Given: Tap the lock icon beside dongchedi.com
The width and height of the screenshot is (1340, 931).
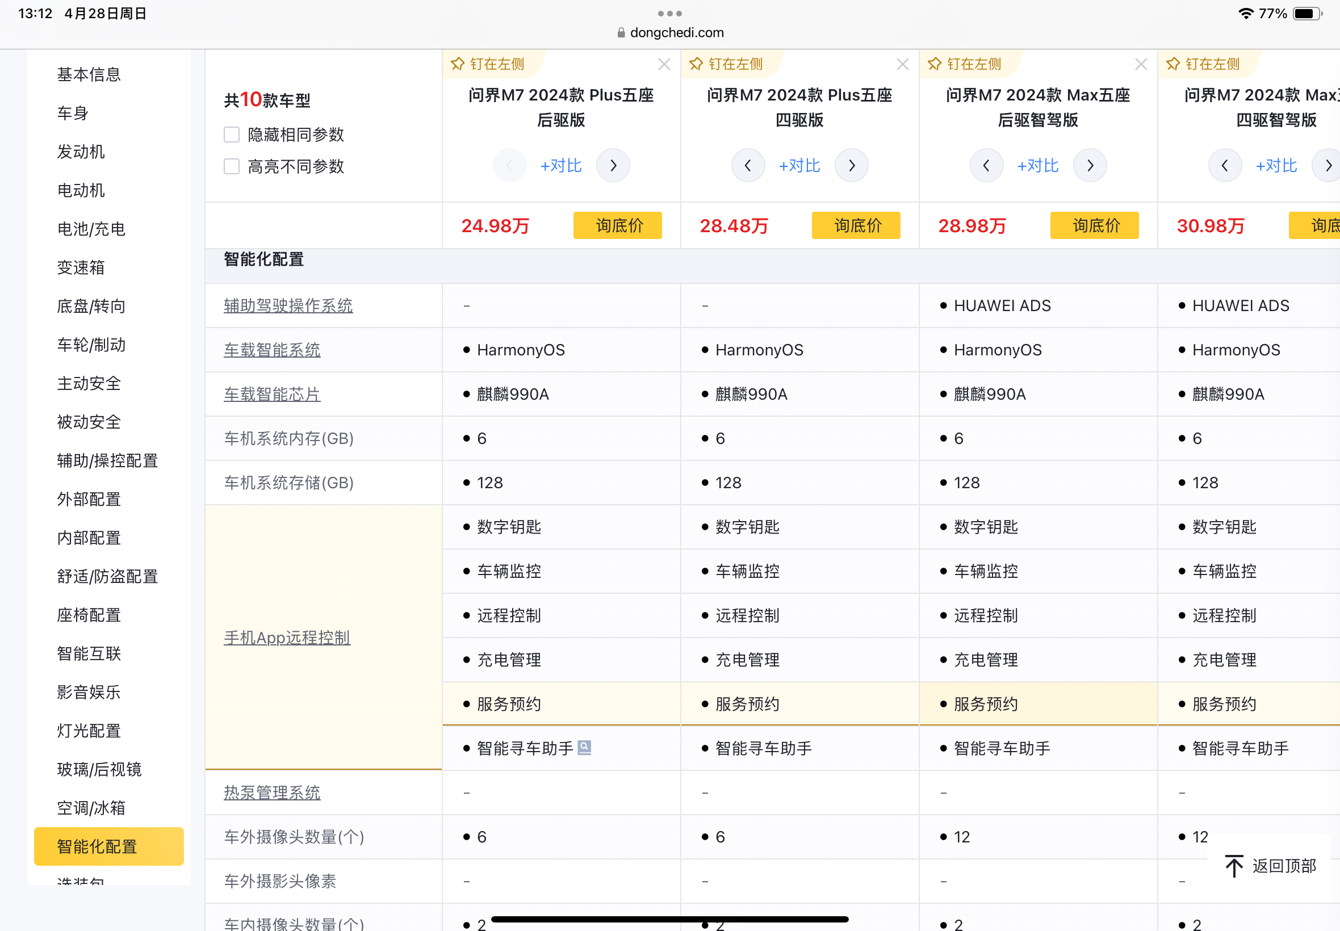Looking at the screenshot, I should 621,33.
